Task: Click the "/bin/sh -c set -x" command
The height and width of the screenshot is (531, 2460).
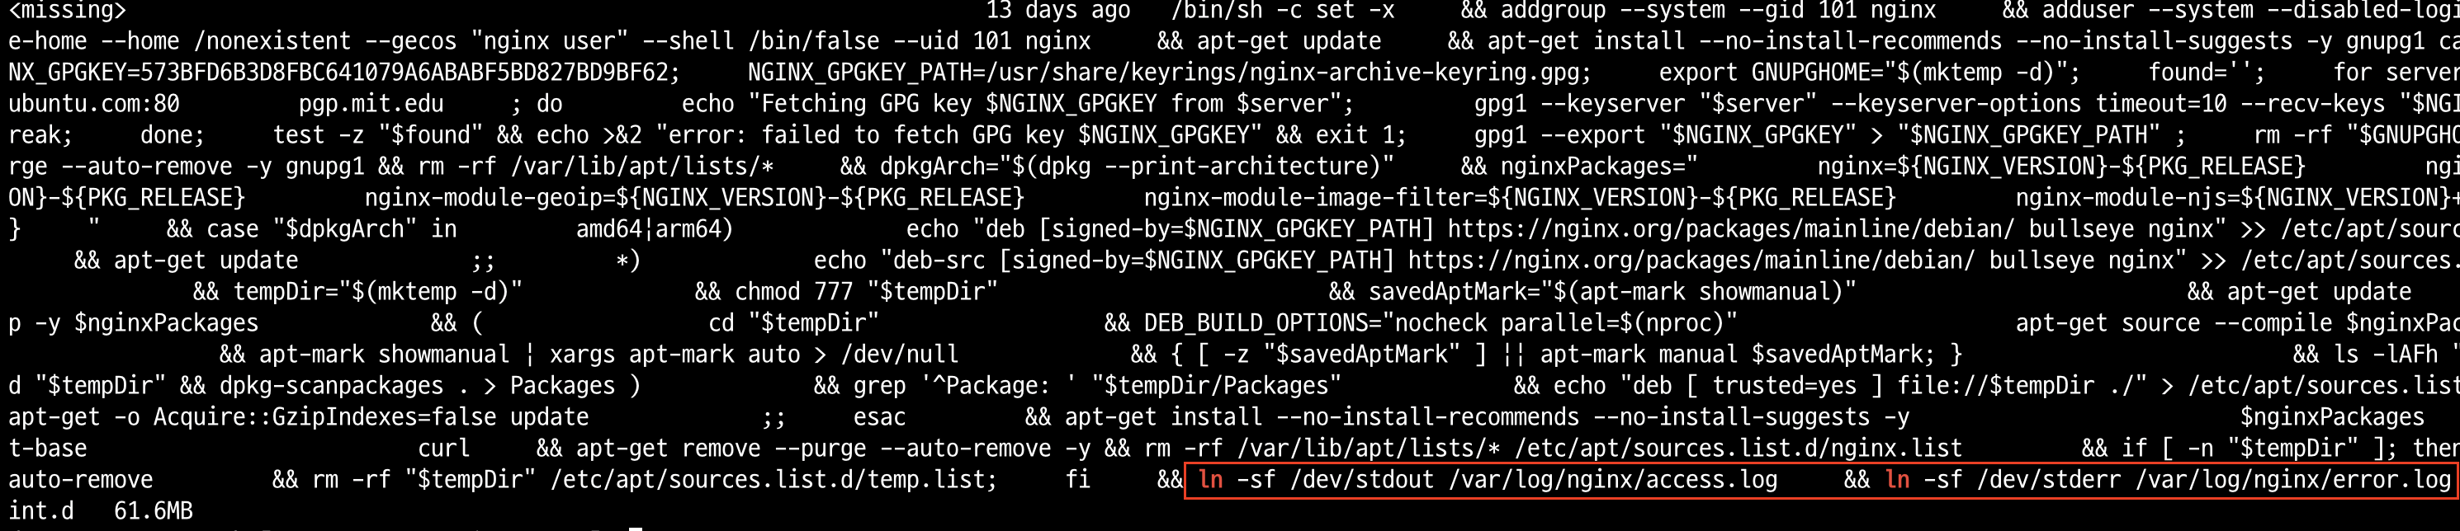Action: point(1283,11)
